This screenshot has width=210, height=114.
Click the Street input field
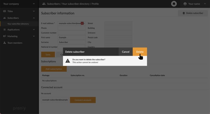[118, 23]
